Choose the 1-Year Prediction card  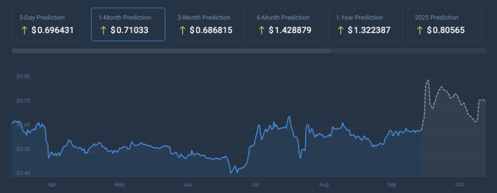pos(365,24)
